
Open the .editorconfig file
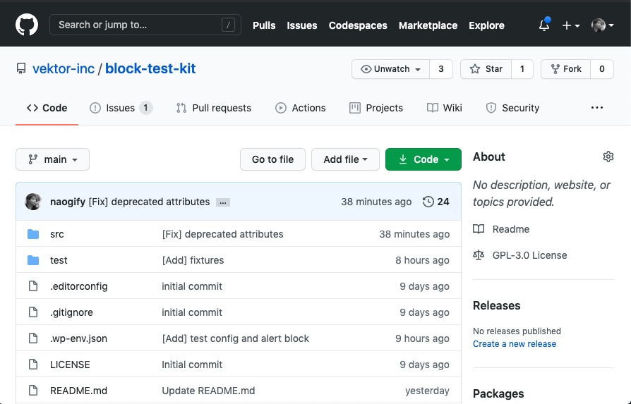pos(79,287)
